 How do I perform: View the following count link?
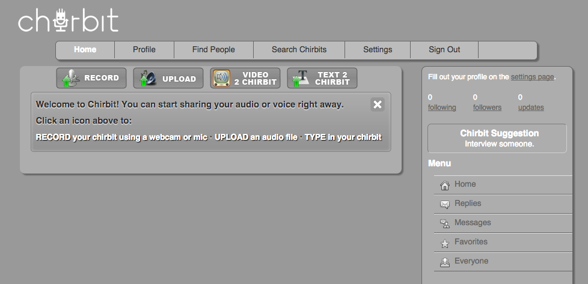[x=442, y=107]
